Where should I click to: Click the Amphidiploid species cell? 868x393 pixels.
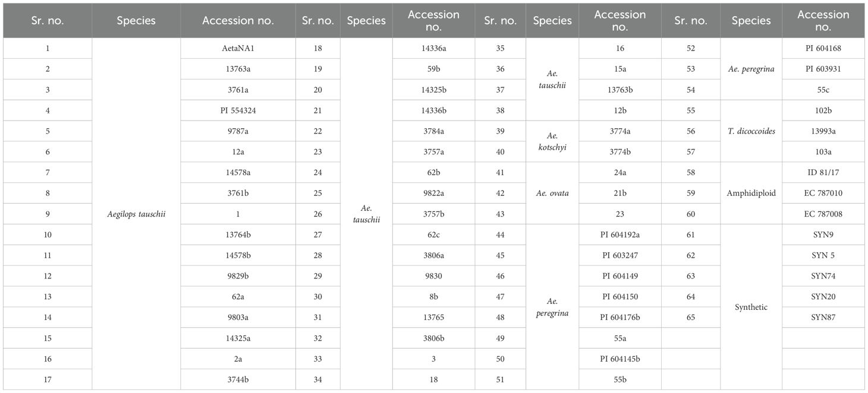click(751, 193)
